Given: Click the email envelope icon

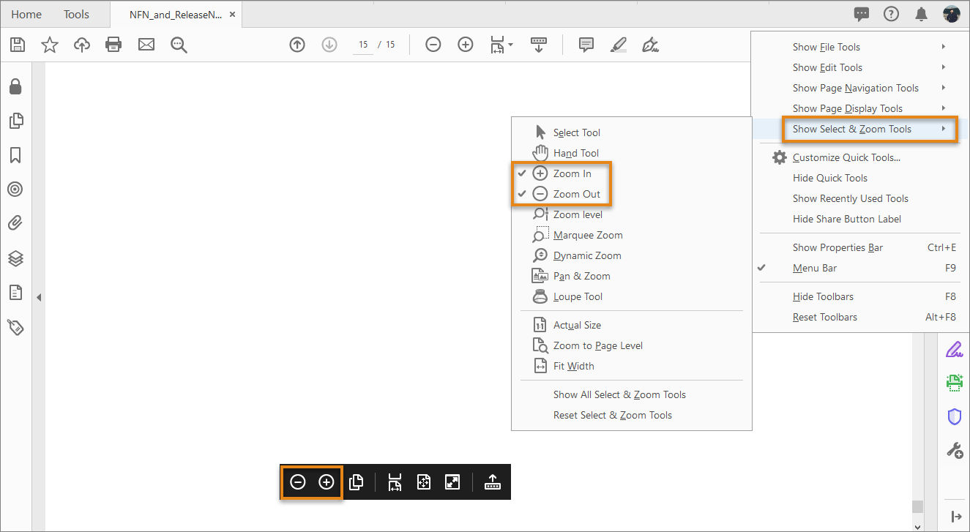Looking at the screenshot, I should pyautogui.click(x=146, y=45).
